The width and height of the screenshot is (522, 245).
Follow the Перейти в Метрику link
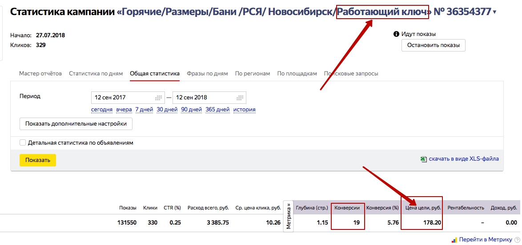pos(486,240)
